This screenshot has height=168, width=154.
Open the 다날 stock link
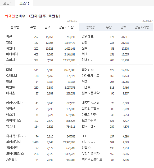9,70
